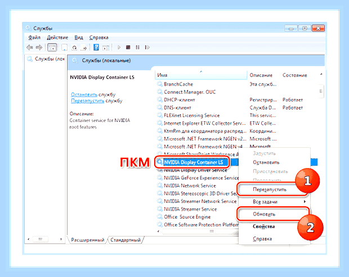The height and width of the screenshot is (277, 349).
Task: Click scroll-up arrow of services list
Action: (x=321, y=74)
